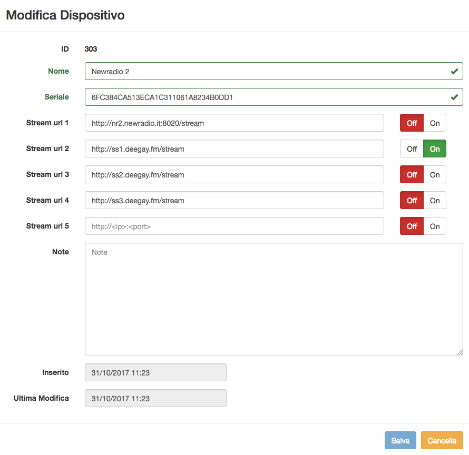Focus the Nome field containing Newradio 2
This screenshot has height=455, width=469.
(x=273, y=71)
